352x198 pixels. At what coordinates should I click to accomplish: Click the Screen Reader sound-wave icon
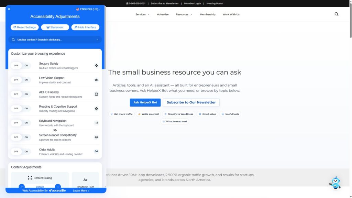pos(96,137)
